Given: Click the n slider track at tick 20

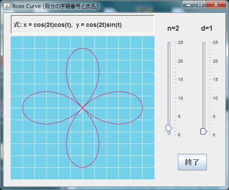Looking at the screenshot, I should click(x=169, y=61).
